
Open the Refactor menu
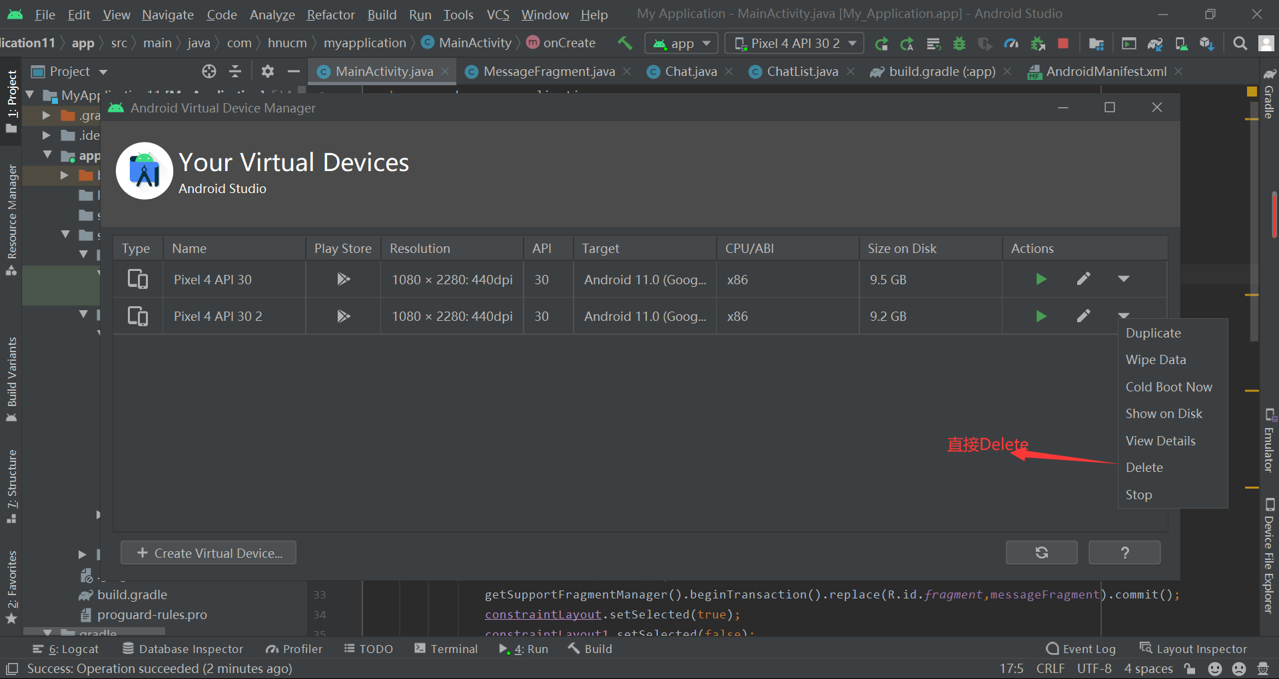330,15
